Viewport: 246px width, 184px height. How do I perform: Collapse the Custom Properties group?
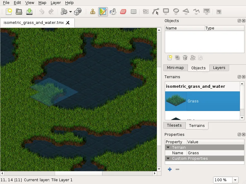(x=168, y=159)
